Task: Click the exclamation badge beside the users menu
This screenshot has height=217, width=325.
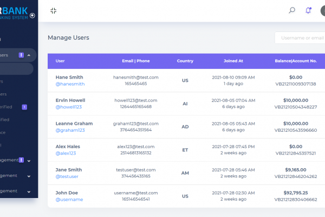Action: point(21,55)
